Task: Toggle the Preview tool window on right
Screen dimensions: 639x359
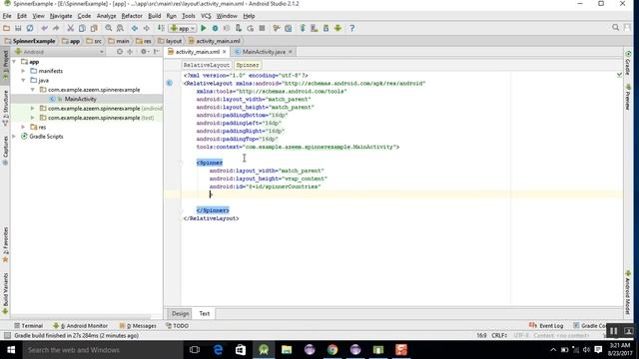Action: point(628,97)
